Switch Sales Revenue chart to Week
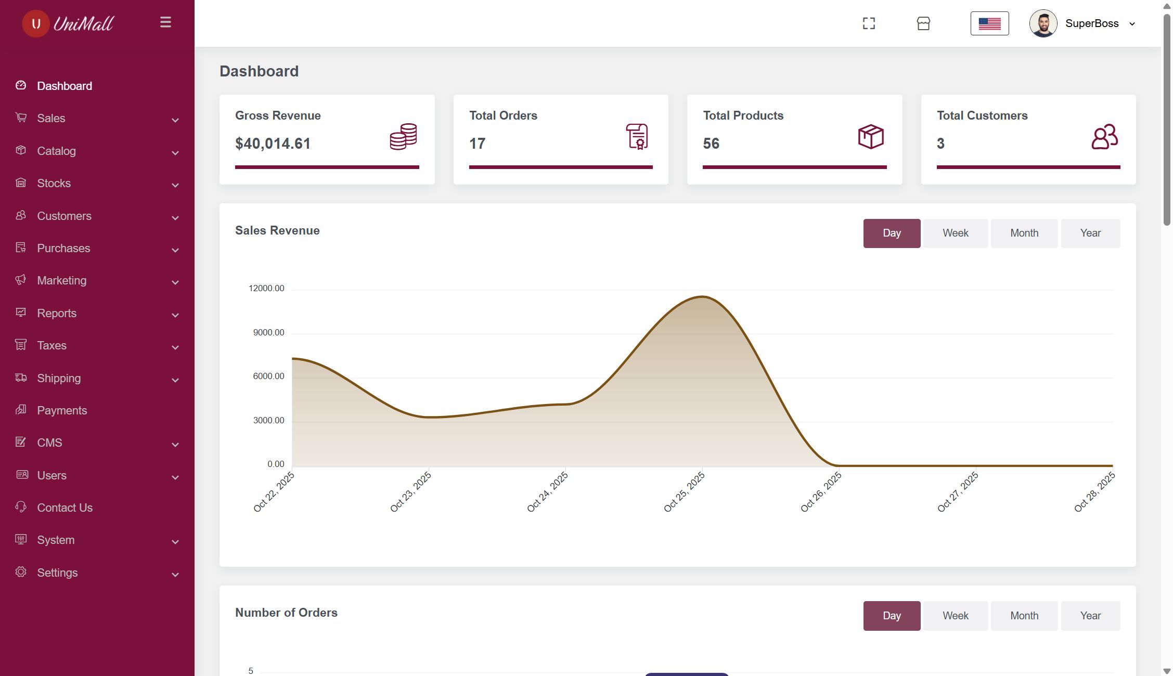 [x=955, y=233]
